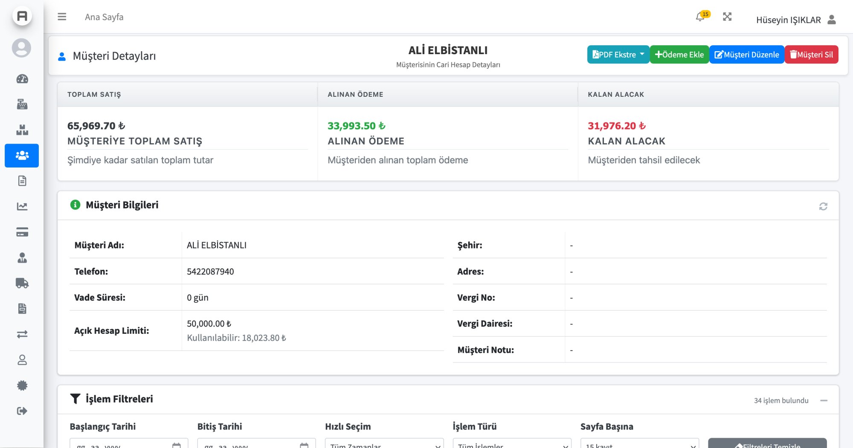Expand the İşlem Türü dropdown
The image size is (853, 448).
[x=512, y=444]
